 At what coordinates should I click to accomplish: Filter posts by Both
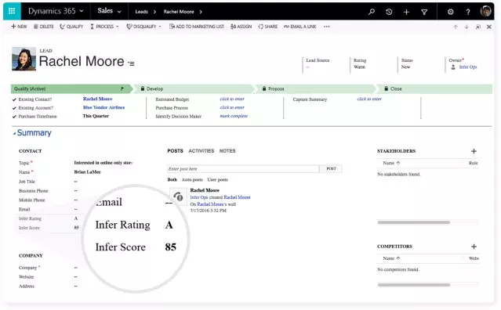coord(172,180)
